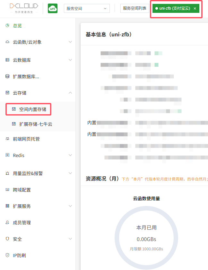Viewport: 208px width, 270px height.
Task: Click the 云存储 disk icon
Action: (7, 93)
